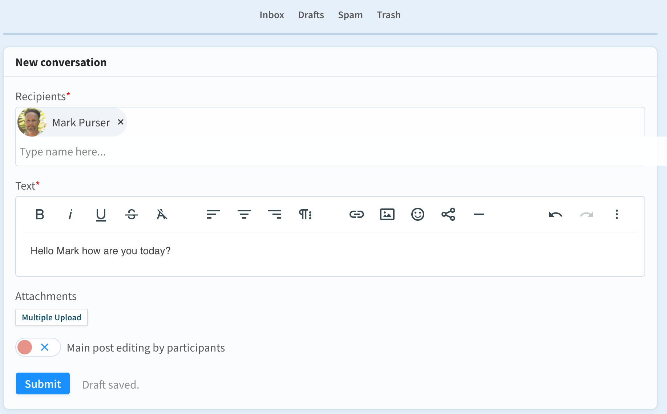The width and height of the screenshot is (667, 414).
Task: Insert a link into message
Action: (x=356, y=215)
